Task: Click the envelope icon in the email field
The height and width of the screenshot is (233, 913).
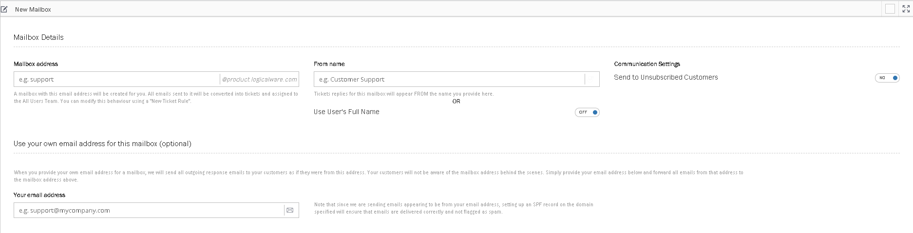Action: click(x=290, y=210)
